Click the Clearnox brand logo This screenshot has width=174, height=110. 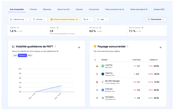pos(103,74)
